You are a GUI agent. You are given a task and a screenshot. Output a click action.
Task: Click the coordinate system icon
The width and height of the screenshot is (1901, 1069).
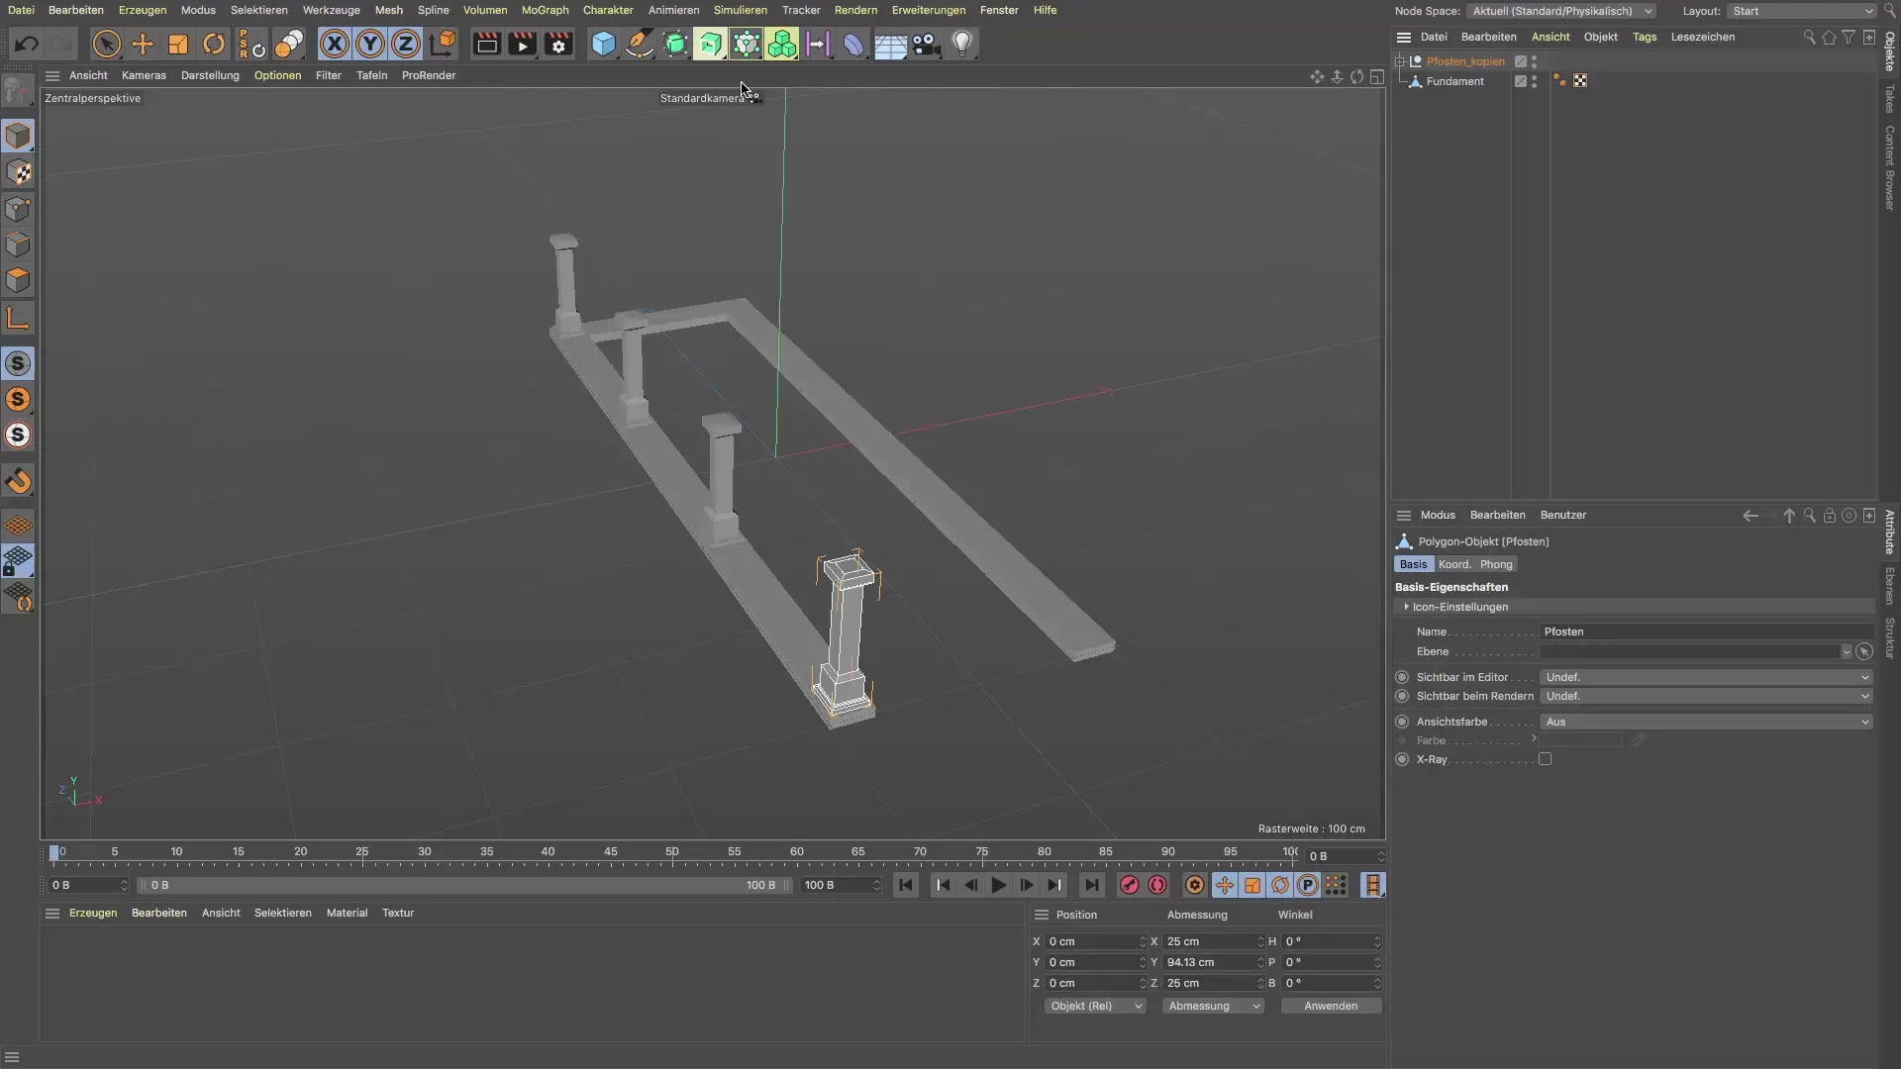(443, 44)
